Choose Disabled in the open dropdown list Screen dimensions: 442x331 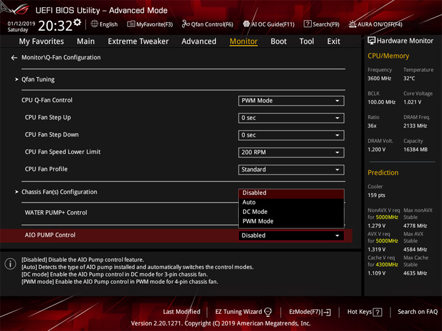point(291,193)
